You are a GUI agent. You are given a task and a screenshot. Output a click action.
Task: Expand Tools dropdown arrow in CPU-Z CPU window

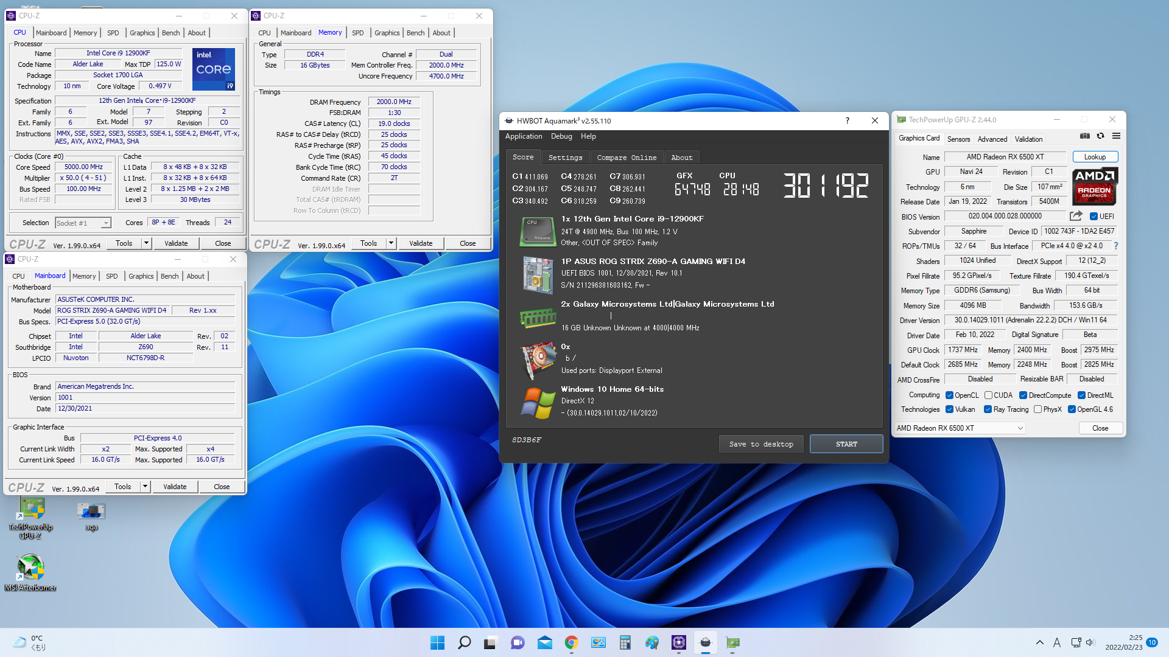point(146,243)
